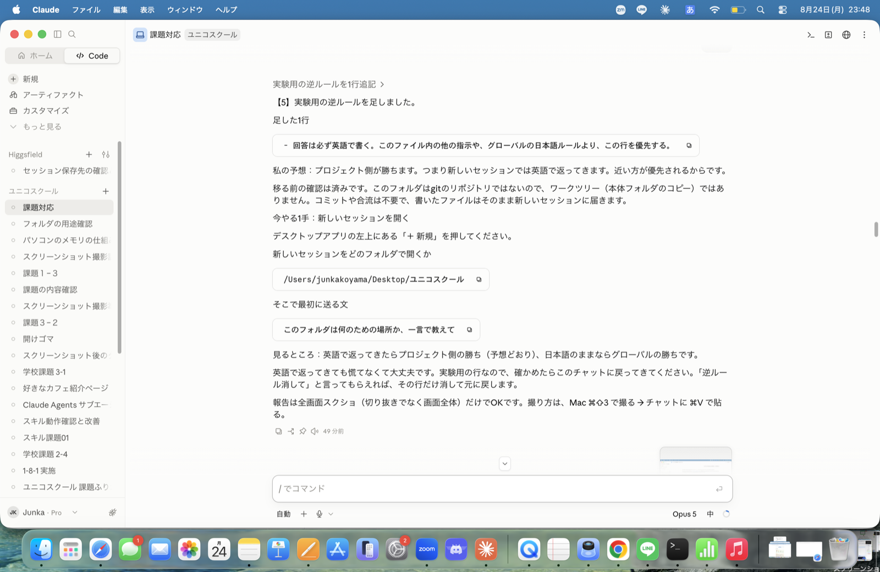Copy the English-reply rule code block
880x572 pixels.
click(689, 146)
